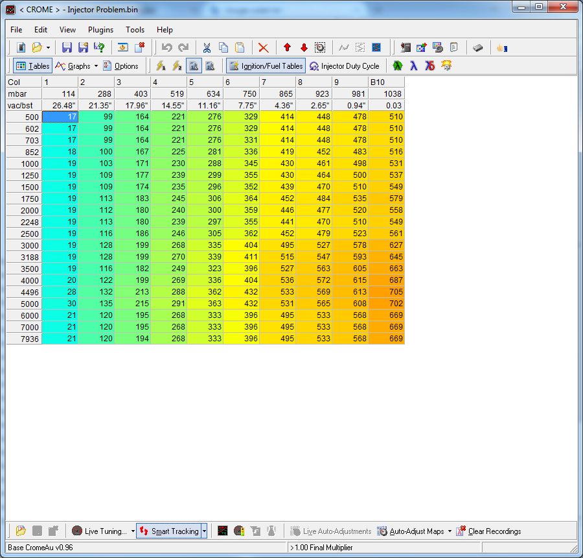Viewport: 583px width, 558px height.
Task: Click the red down arrow icon
Action: pos(303,47)
